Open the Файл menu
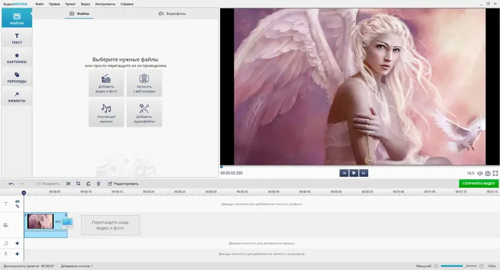The image size is (500, 270). 39,4
